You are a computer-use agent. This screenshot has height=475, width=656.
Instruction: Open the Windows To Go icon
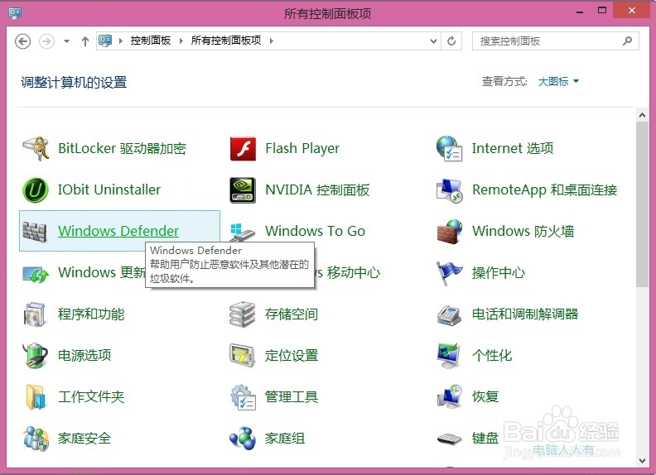(243, 232)
